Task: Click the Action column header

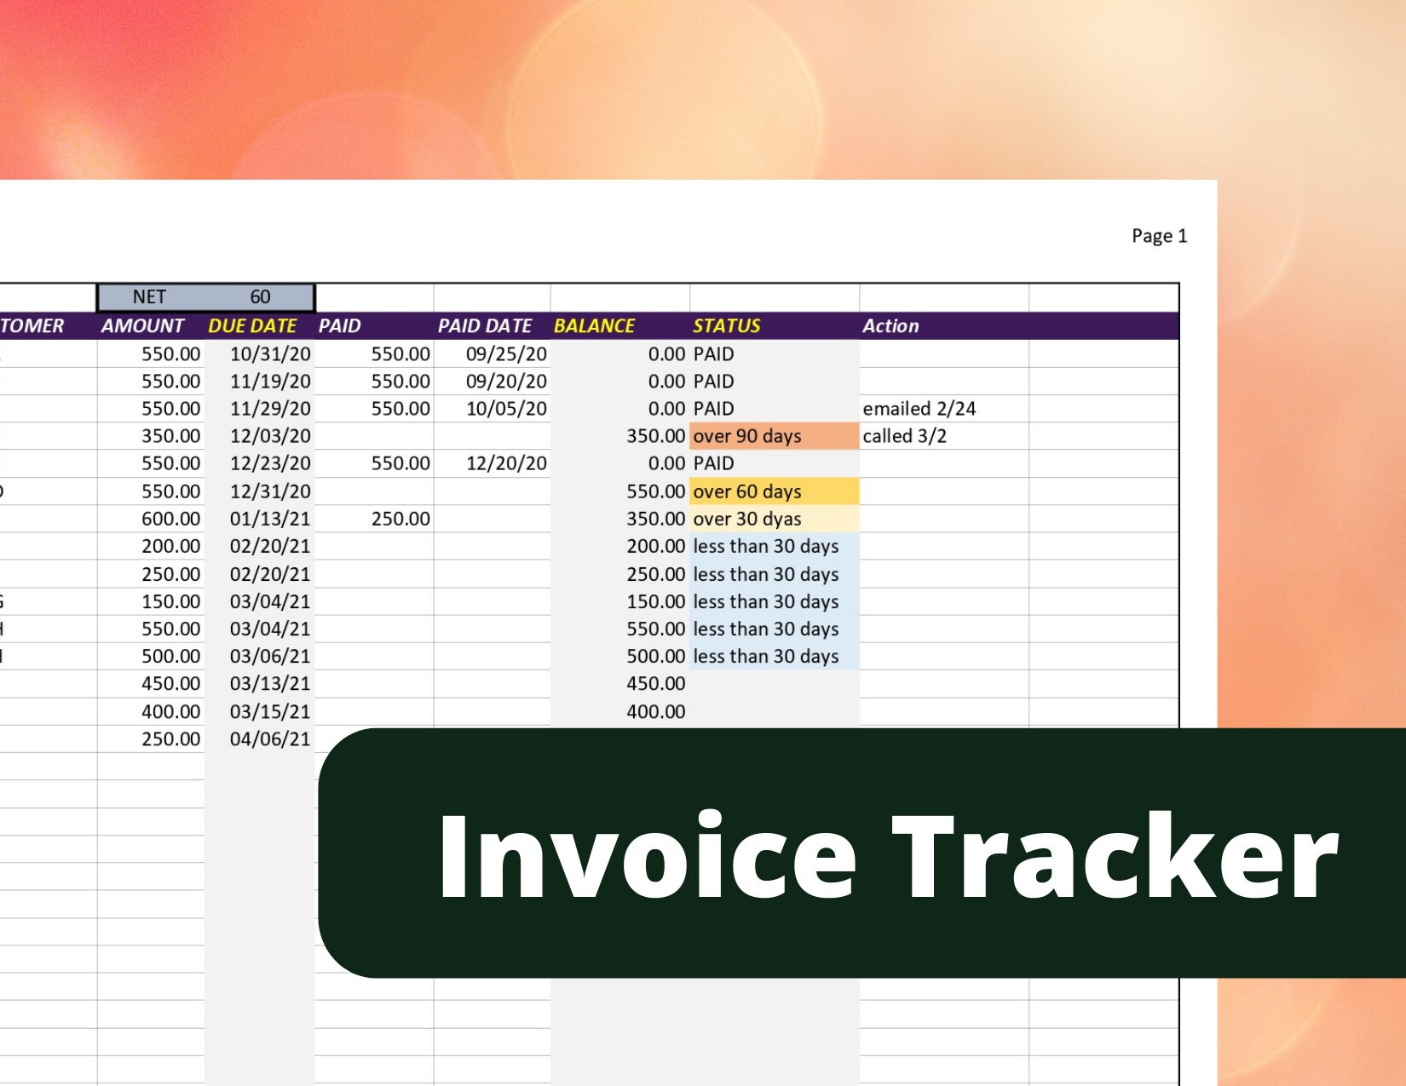Action: tap(890, 325)
